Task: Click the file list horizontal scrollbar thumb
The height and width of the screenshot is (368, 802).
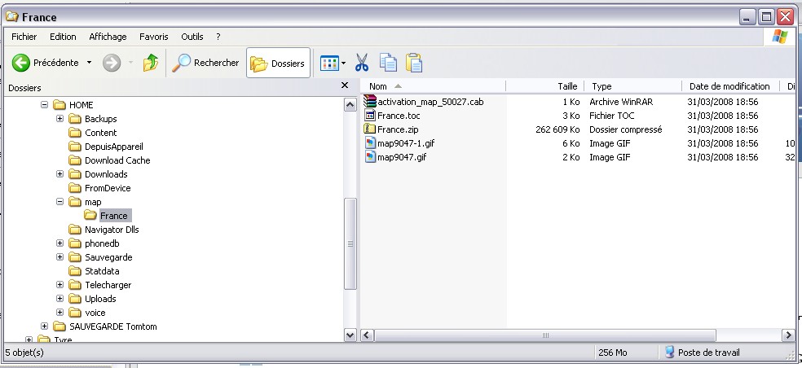Action: (x=545, y=335)
